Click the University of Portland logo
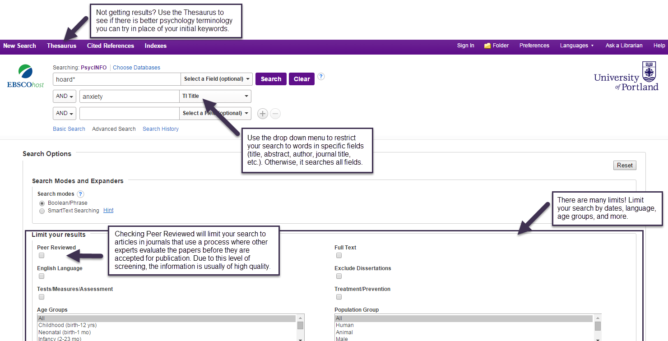Screen dimensions: 668x341 (626, 76)
